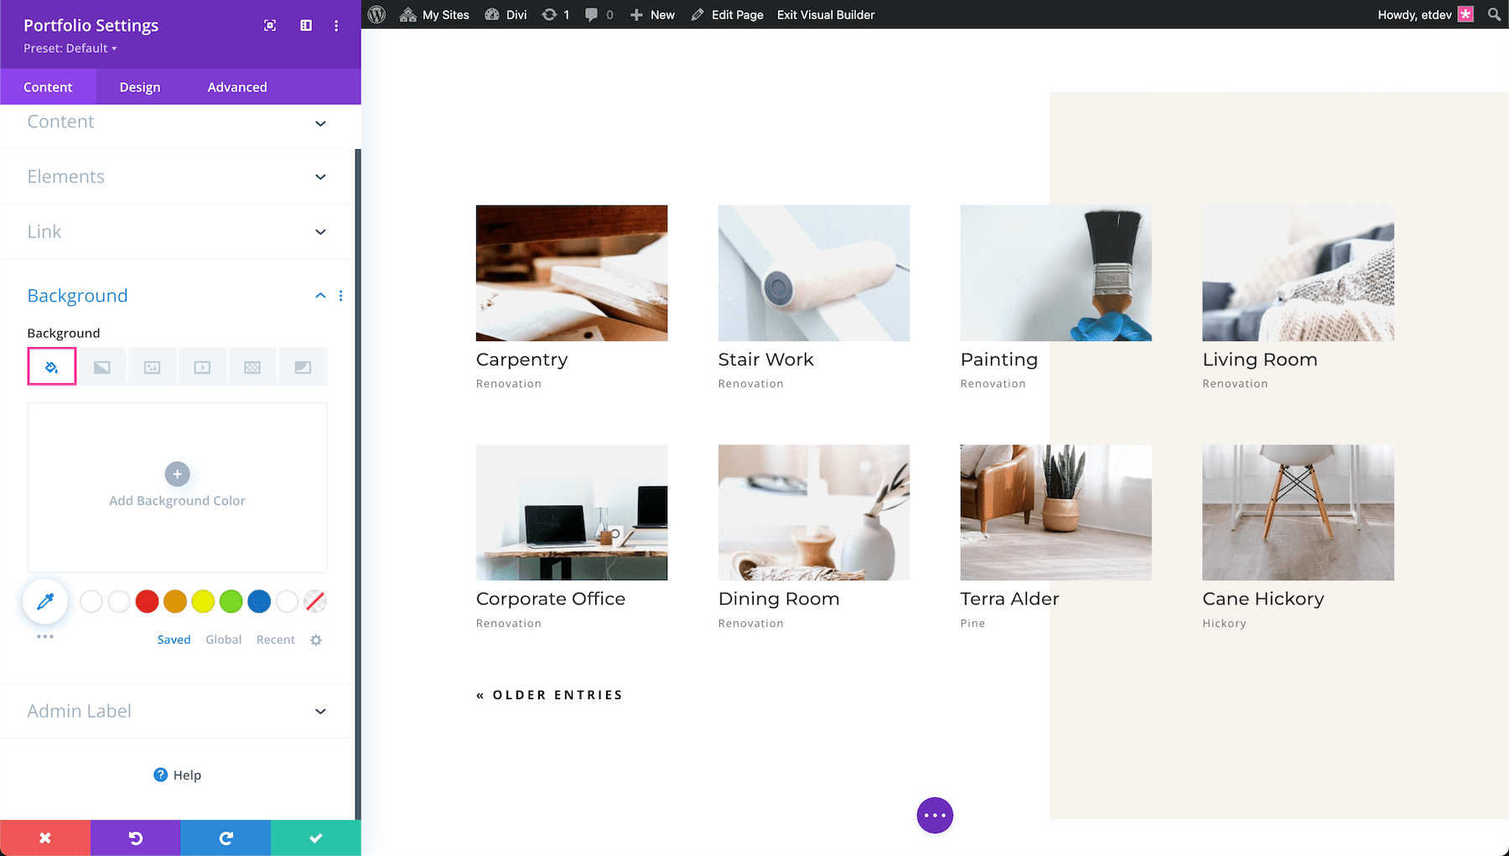The image size is (1509, 856).
Task: Expand the Admin Label section
Action: [x=177, y=711]
